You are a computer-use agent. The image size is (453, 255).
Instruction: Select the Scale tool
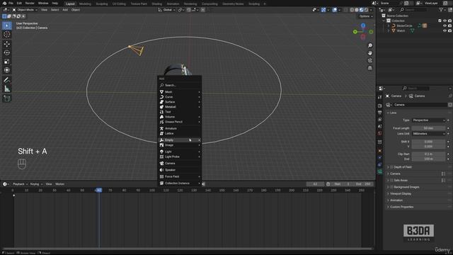(x=7, y=62)
